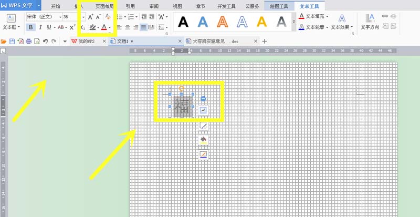Toggle Italic formatting
Viewport: 420px width, 217px height.
click(x=39, y=27)
